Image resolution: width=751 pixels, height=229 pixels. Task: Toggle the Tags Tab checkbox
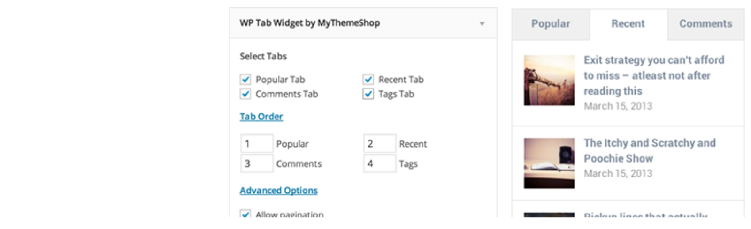(368, 94)
